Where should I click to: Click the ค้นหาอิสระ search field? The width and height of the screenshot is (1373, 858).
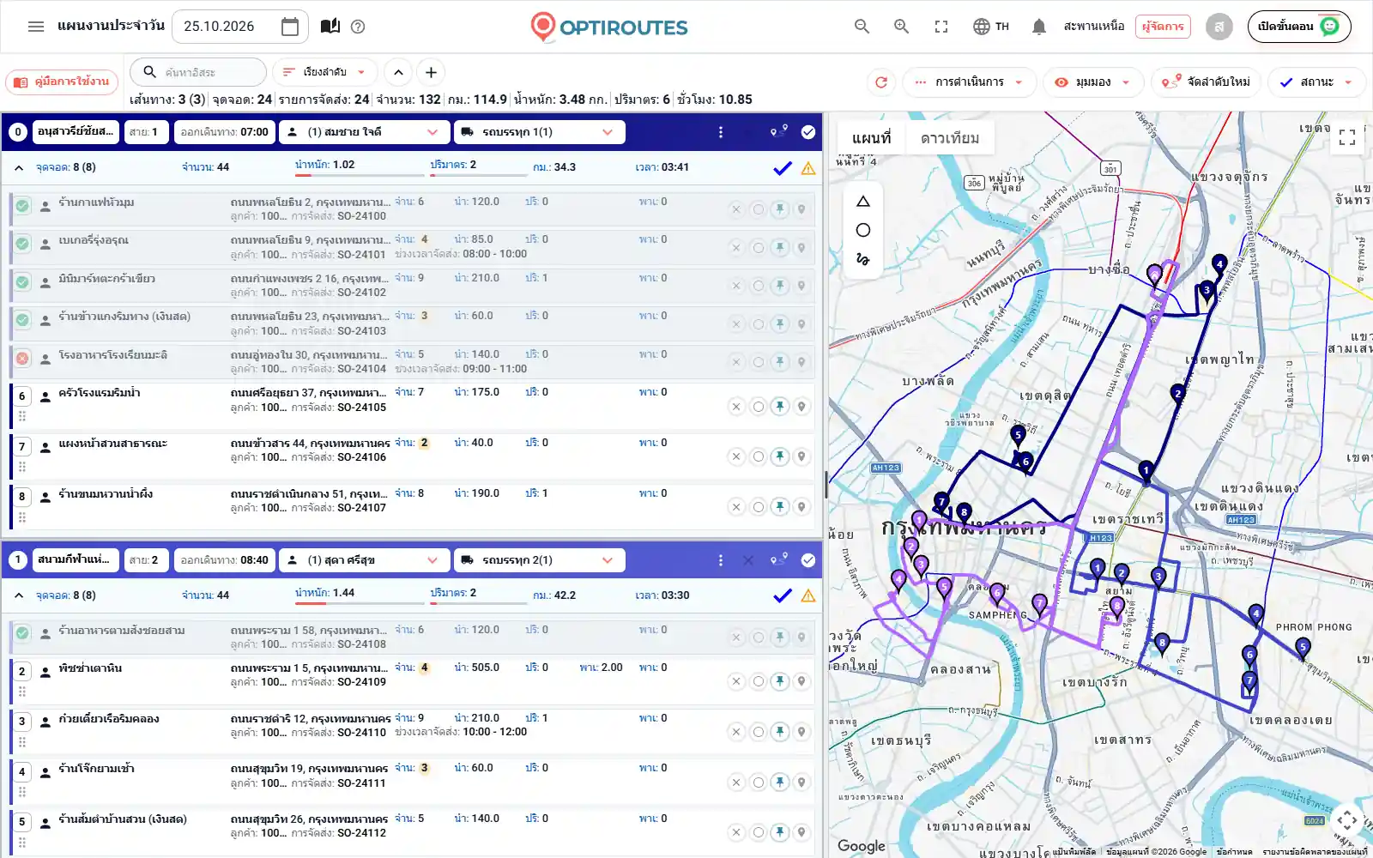coord(198,72)
